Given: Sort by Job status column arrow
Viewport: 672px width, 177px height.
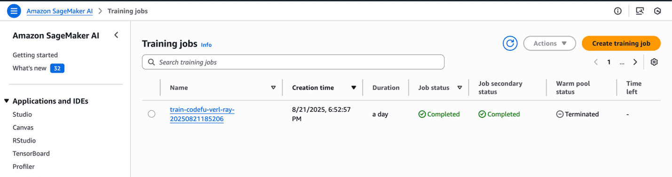Looking at the screenshot, I should 459,88.
